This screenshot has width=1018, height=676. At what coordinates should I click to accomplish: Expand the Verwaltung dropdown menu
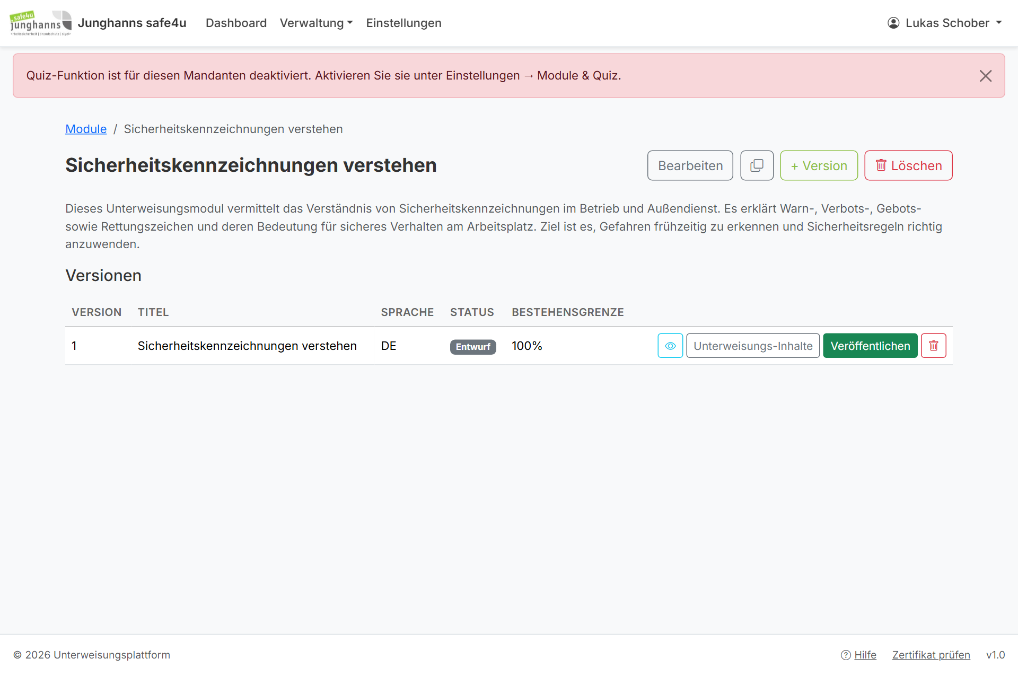click(317, 23)
